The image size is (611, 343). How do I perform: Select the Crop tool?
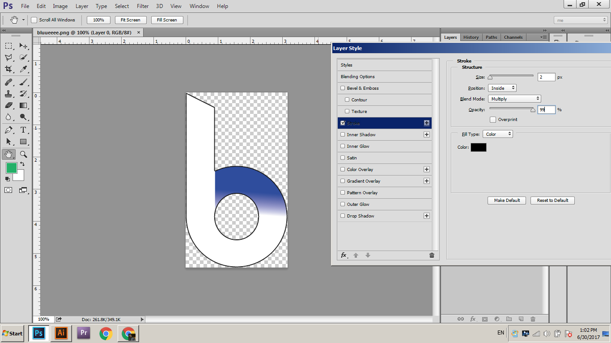tap(8, 69)
